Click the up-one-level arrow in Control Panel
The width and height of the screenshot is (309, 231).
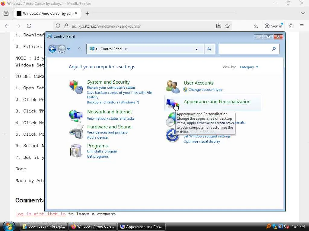[80, 49]
